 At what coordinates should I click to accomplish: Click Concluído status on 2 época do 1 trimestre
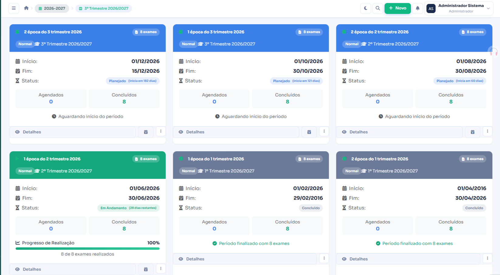click(474, 208)
